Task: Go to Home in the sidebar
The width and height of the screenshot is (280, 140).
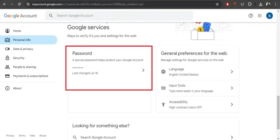Action: pos(17,31)
